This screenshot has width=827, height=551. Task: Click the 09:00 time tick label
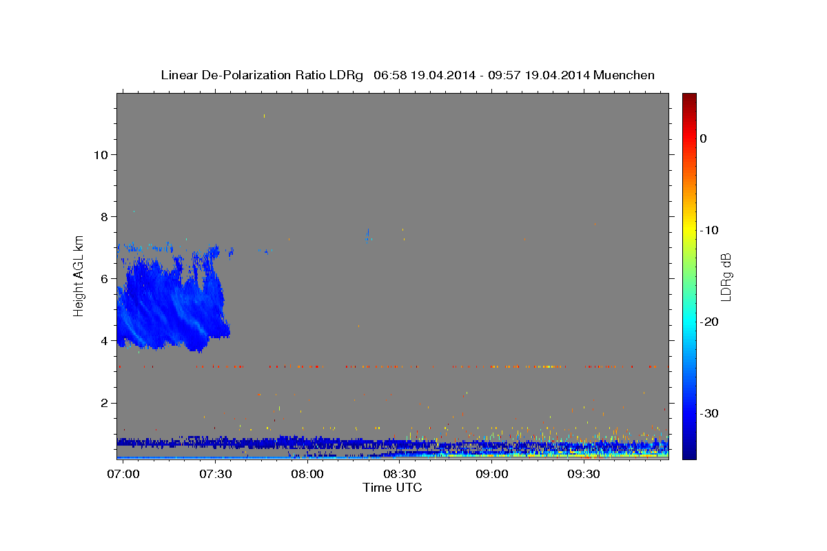(x=491, y=475)
